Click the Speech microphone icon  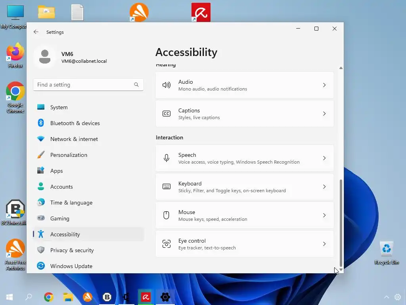[166, 158]
